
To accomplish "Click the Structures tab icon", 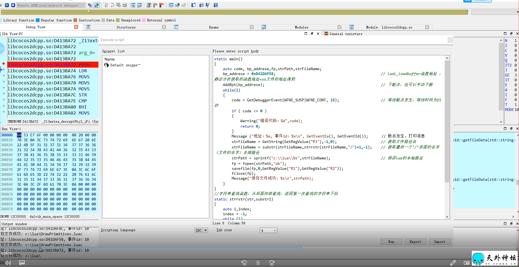I will [88, 27].
